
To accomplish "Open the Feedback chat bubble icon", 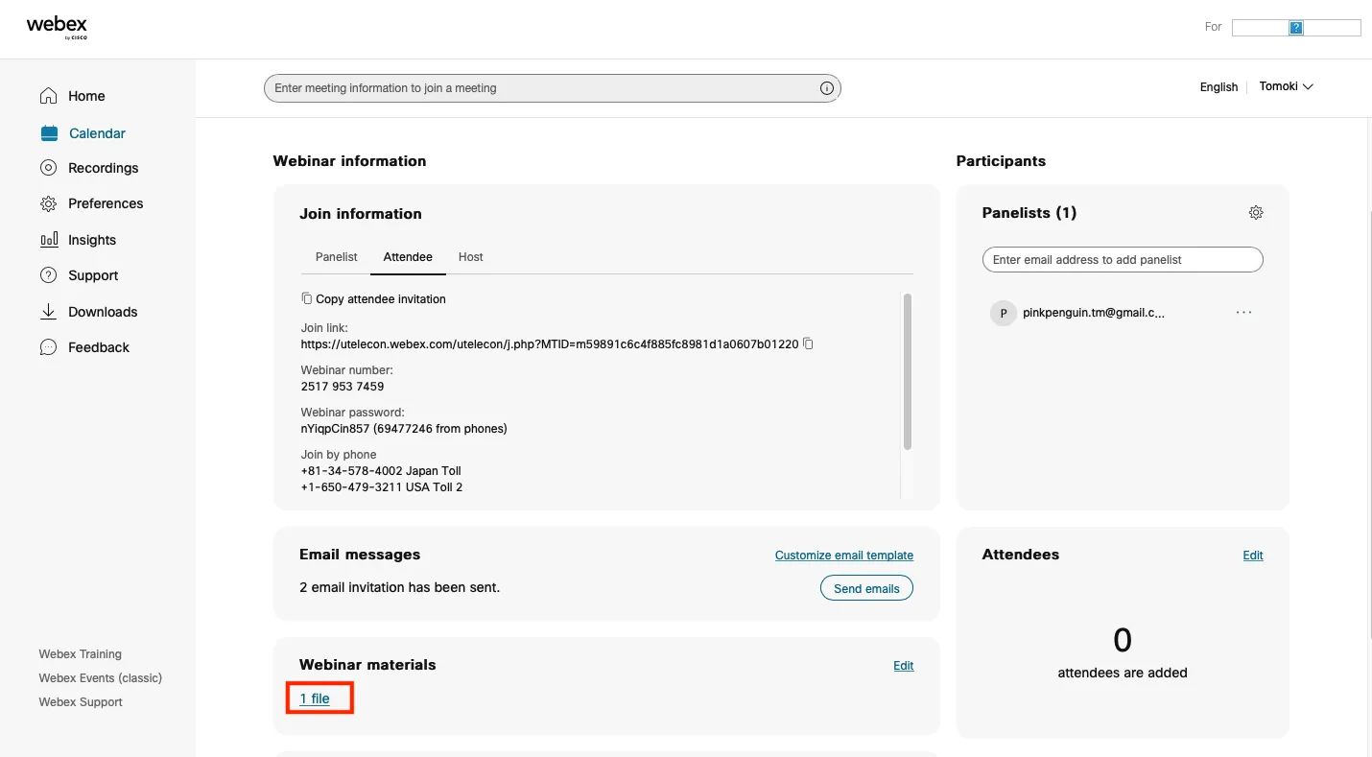I will [x=49, y=347].
